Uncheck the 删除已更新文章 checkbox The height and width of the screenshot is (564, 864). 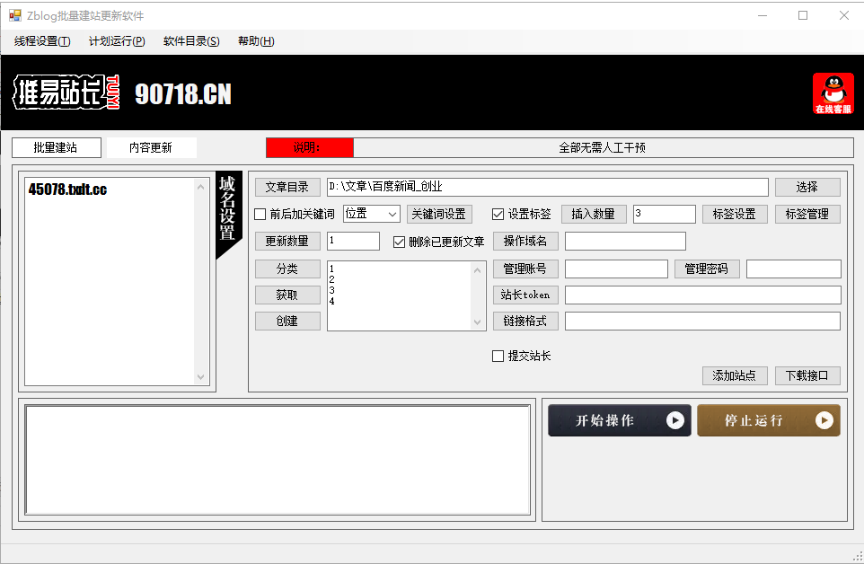(399, 242)
